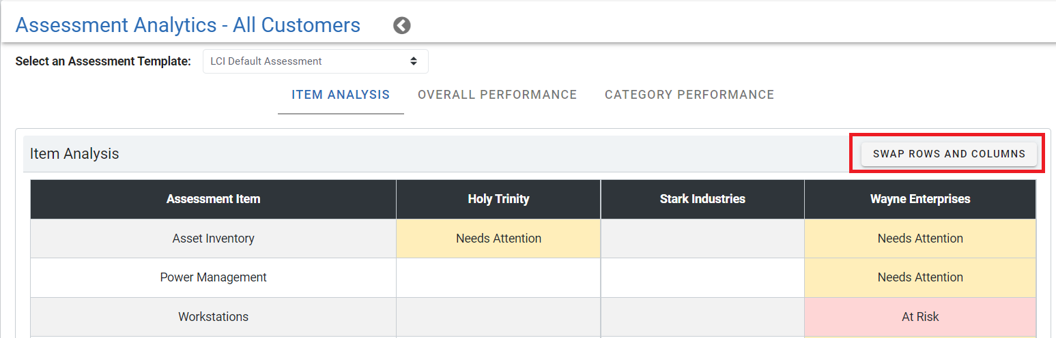Click the Swap Rows and Columns button
This screenshot has width=1056, height=338.
click(x=949, y=154)
